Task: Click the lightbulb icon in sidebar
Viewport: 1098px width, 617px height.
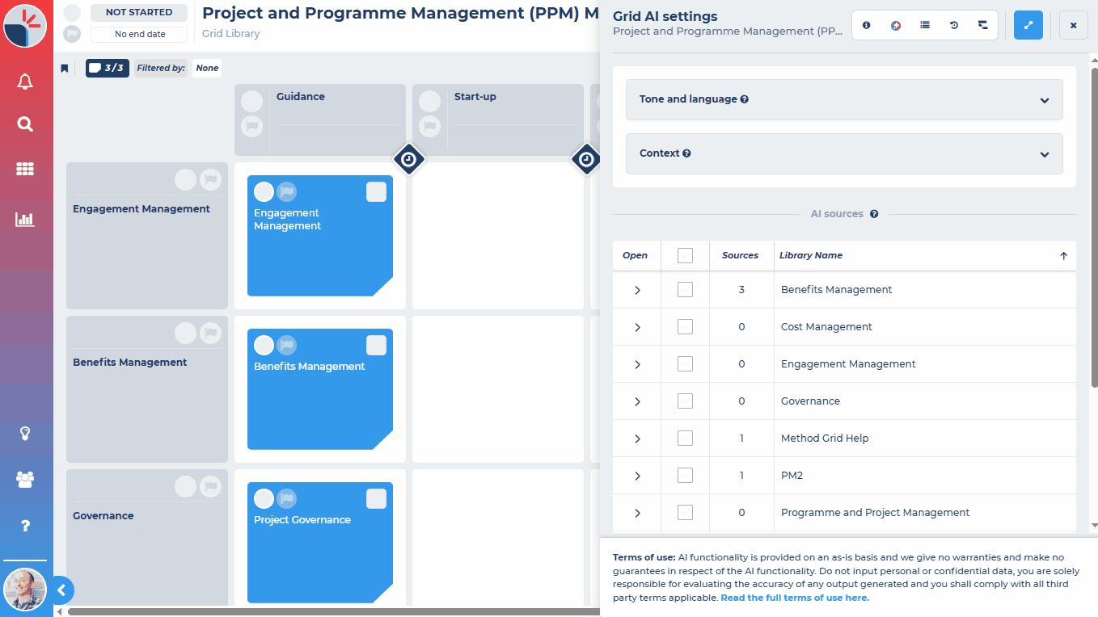Action: [25, 434]
